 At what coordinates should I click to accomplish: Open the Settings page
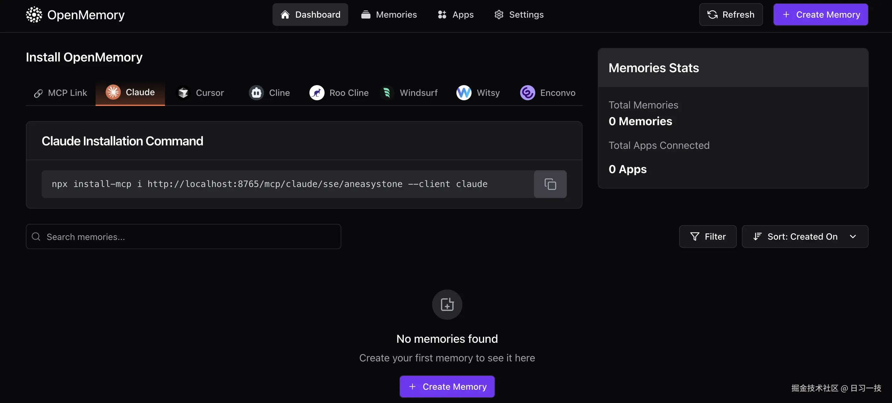tap(519, 14)
